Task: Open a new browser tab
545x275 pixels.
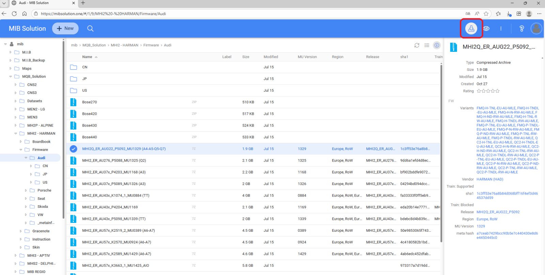Action: click(83, 3)
